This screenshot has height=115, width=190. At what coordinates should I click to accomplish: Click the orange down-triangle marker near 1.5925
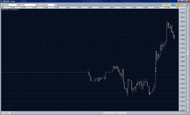150,94
